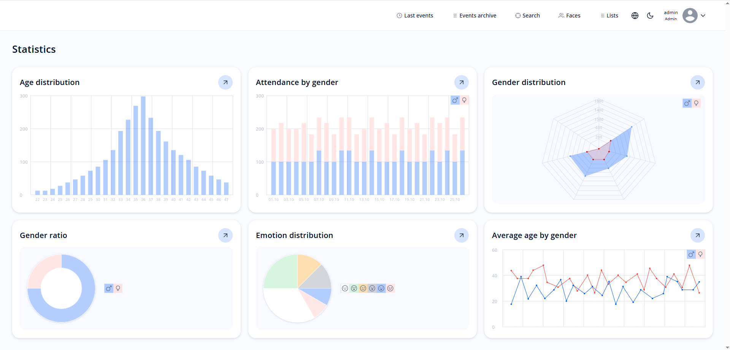The image size is (730, 350).
Task: Open the admin account dropdown chevron
Action: (x=703, y=16)
